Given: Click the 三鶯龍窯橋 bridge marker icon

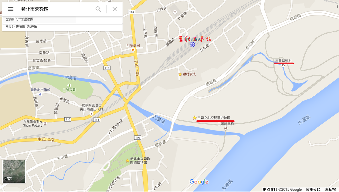Looking at the screenshot, I should click(226, 128).
